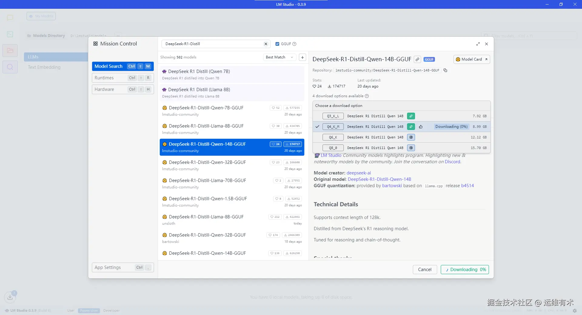Select the Q3_K_L quantization option
Viewport: 582px width, 315px height.
401,116
